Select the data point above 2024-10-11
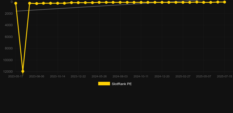 click(x=141, y=2)
